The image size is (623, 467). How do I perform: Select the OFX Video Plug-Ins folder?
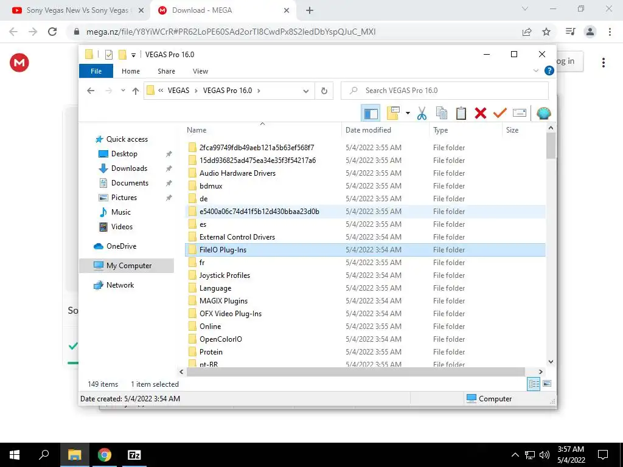coord(231,314)
